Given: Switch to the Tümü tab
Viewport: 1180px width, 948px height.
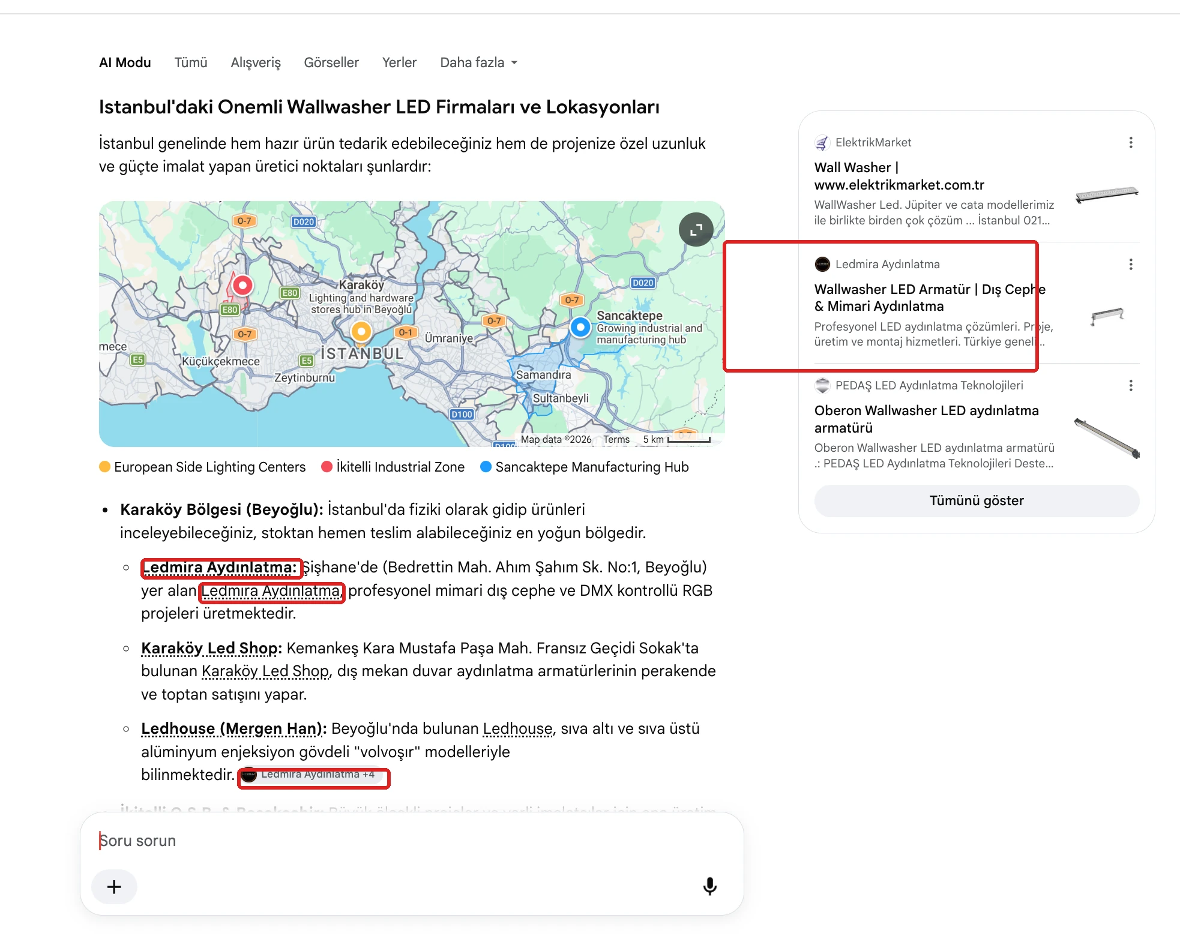Looking at the screenshot, I should 191,62.
